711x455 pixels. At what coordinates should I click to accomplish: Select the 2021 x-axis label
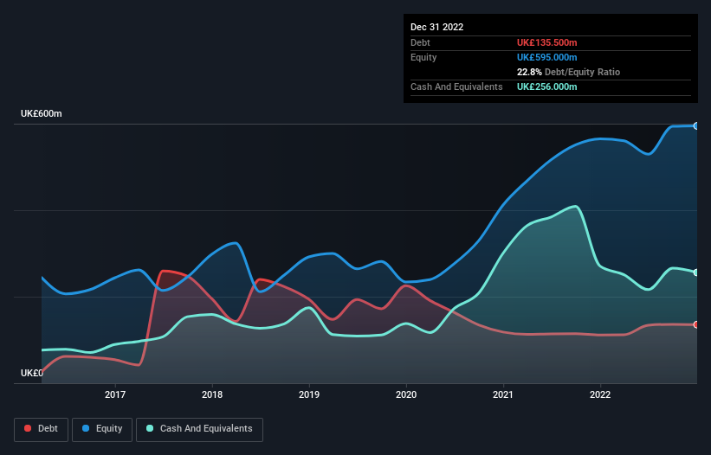coord(503,394)
